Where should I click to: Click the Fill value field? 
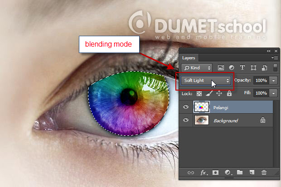click(x=261, y=93)
